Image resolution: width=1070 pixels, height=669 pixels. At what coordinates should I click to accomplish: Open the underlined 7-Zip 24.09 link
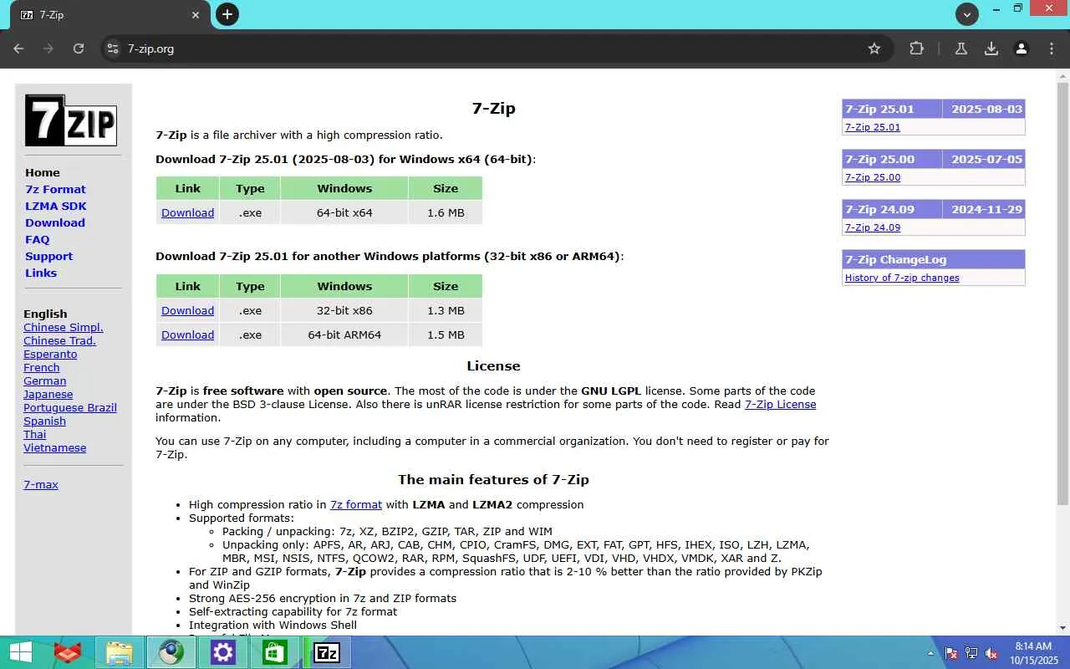[873, 227]
